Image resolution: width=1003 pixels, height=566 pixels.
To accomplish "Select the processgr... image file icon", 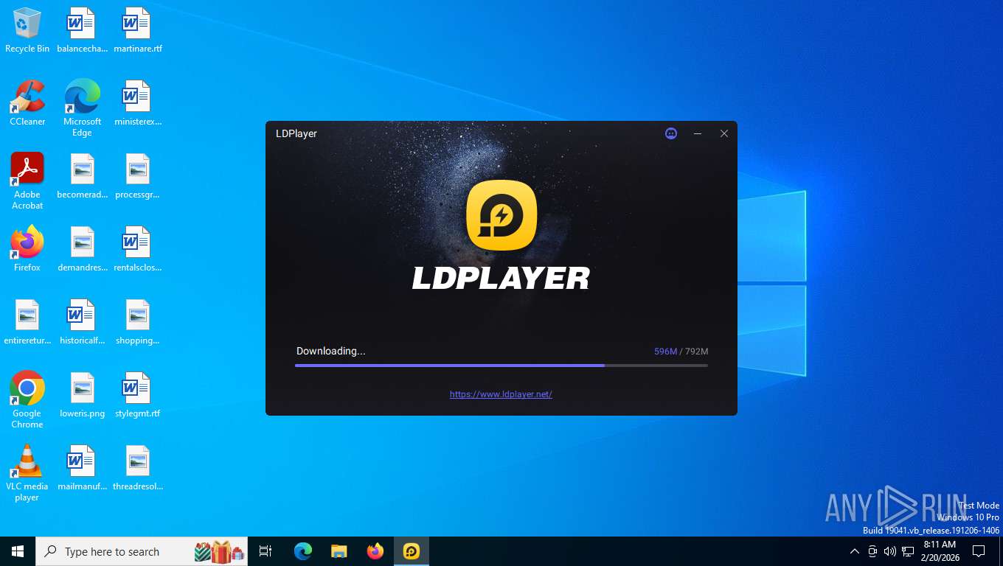I will (137, 177).
